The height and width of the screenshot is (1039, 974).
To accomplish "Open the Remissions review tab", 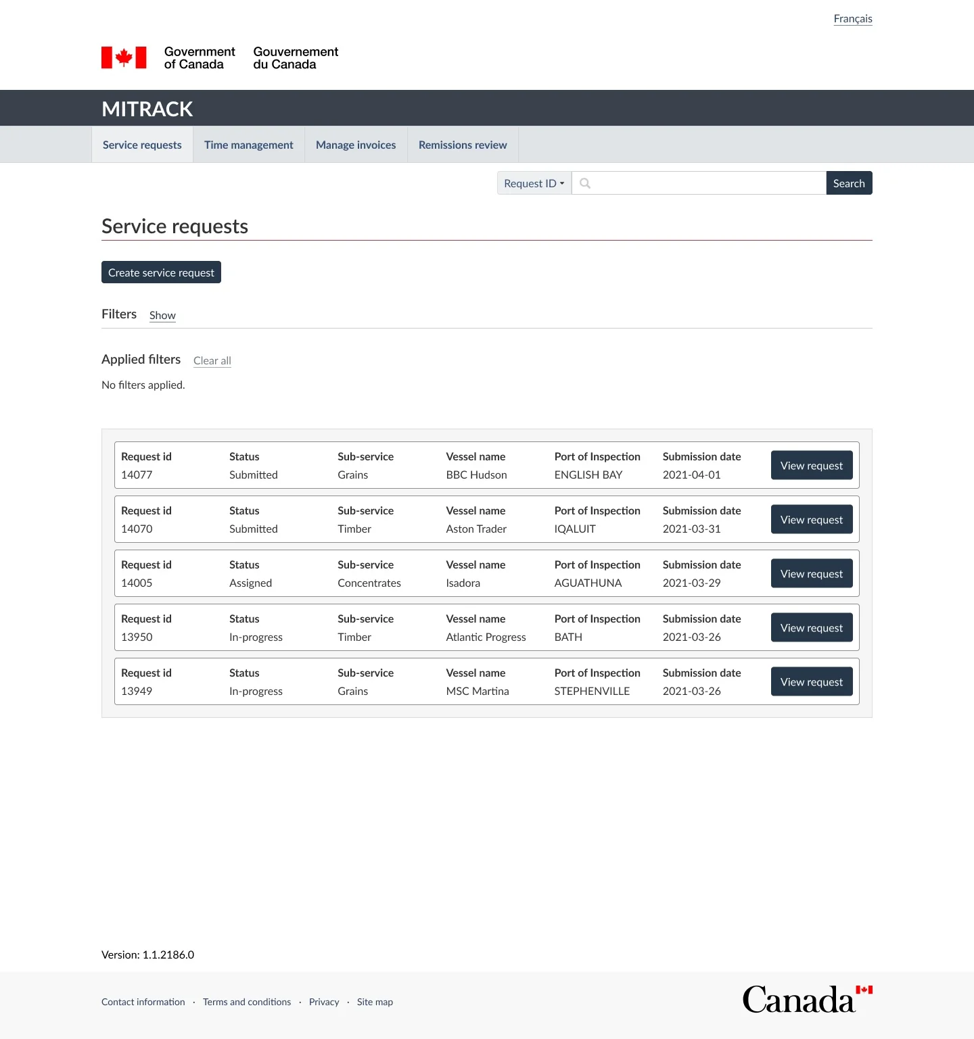I will click(x=463, y=145).
